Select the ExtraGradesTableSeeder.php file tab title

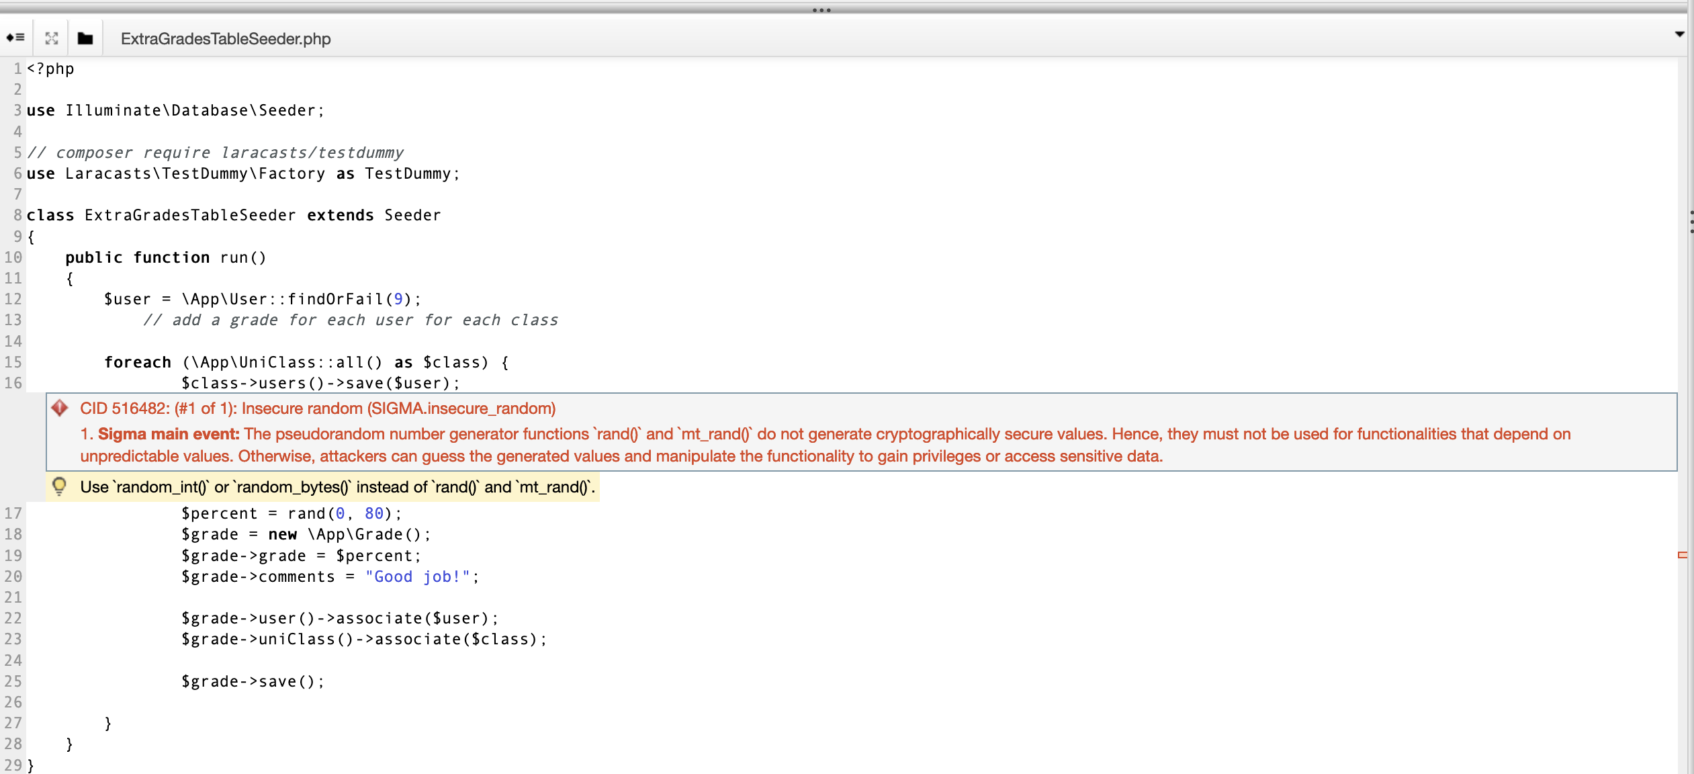(x=226, y=39)
